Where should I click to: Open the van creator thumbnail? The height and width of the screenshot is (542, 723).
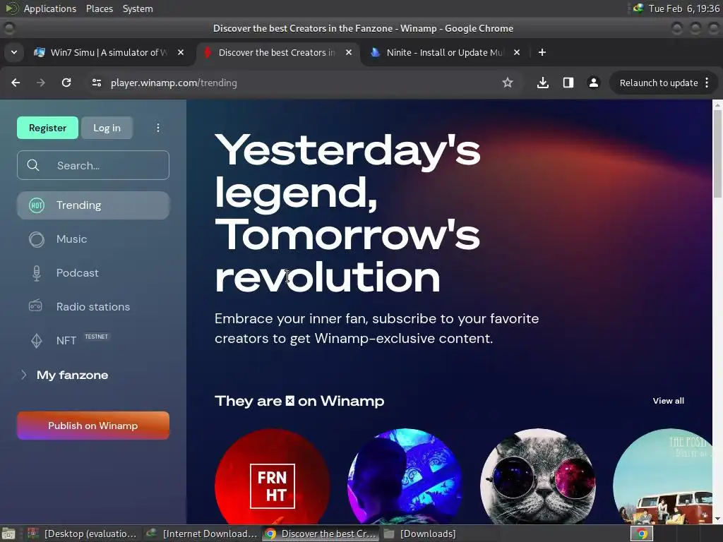coord(662,476)
